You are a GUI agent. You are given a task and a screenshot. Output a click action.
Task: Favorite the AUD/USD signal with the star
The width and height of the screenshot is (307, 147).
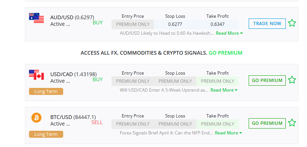tap(292, 23)
